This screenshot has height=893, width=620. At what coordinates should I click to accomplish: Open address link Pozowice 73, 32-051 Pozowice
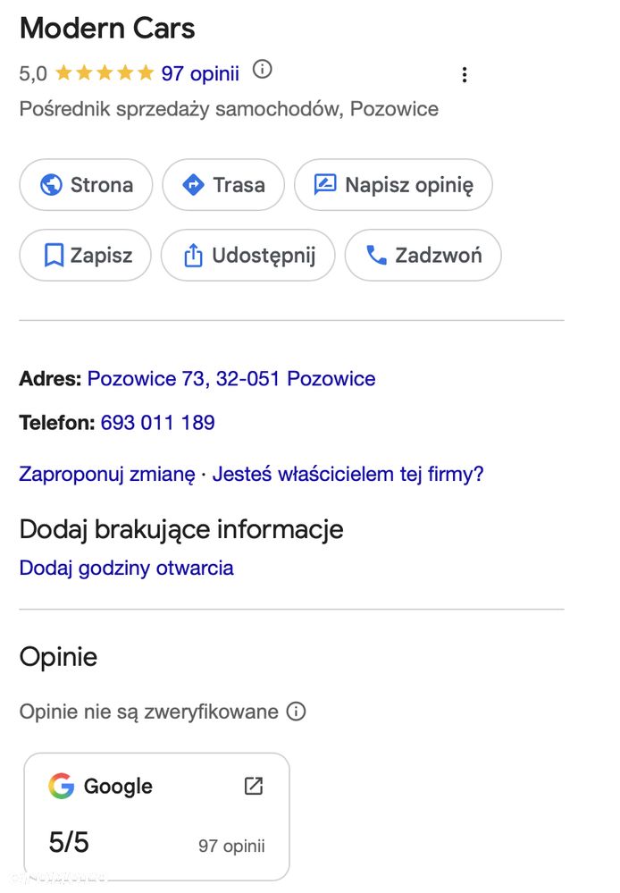click(x=231, y=379)
